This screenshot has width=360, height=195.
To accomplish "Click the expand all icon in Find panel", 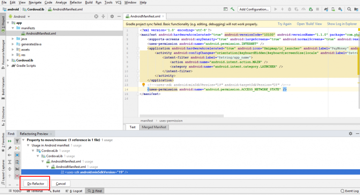I will [10, 162].
